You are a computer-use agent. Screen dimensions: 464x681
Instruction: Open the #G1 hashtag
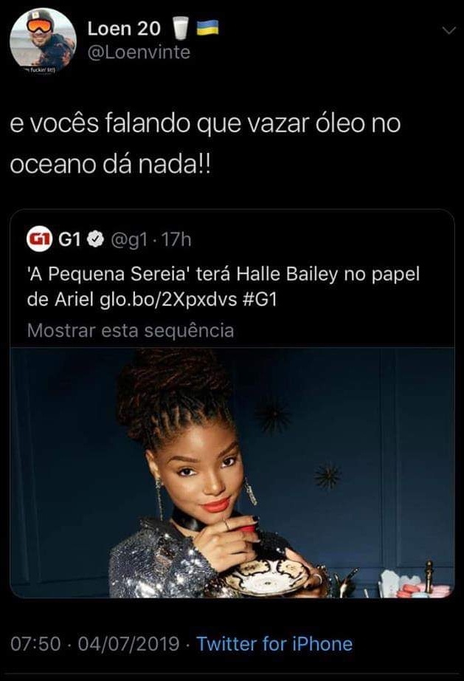click(260, 300)
